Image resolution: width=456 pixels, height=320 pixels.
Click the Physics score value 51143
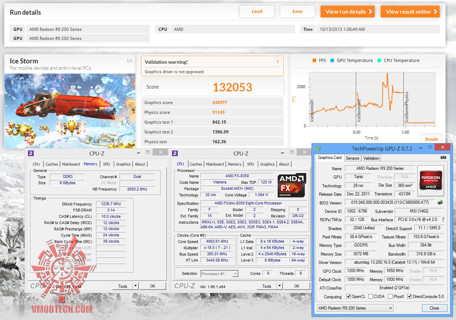[x=218, y=112]
